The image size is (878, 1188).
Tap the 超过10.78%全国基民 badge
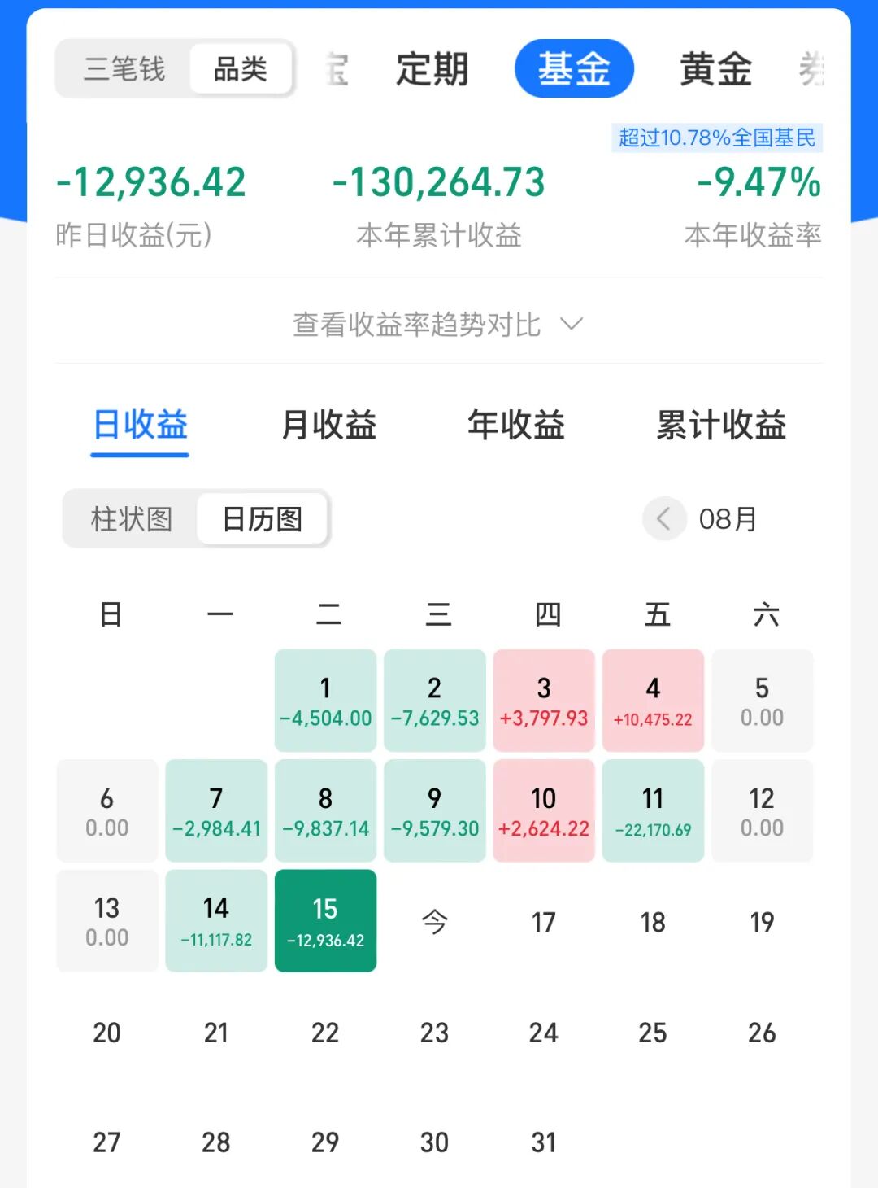[x=717, y=138]
